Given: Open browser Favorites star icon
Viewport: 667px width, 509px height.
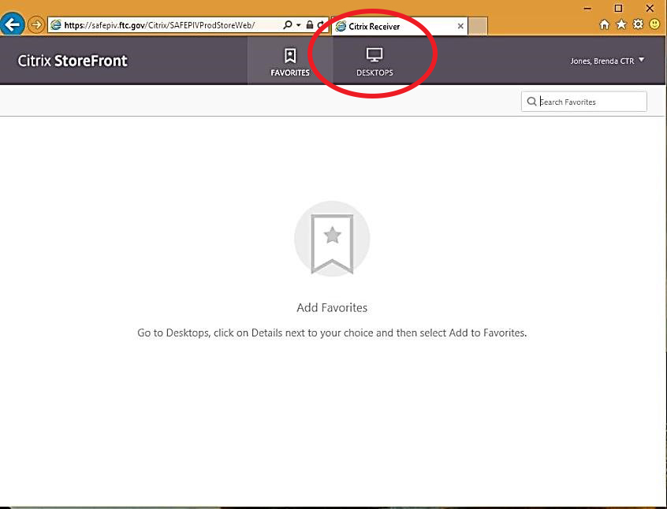Looking at the screenshot, I should coord(621,24).
